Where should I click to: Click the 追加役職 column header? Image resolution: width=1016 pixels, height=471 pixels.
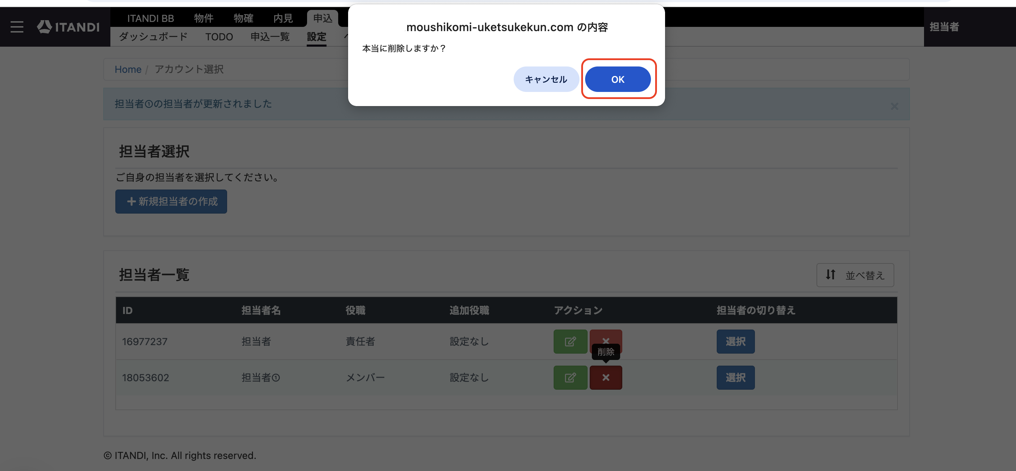pos(469,310)
